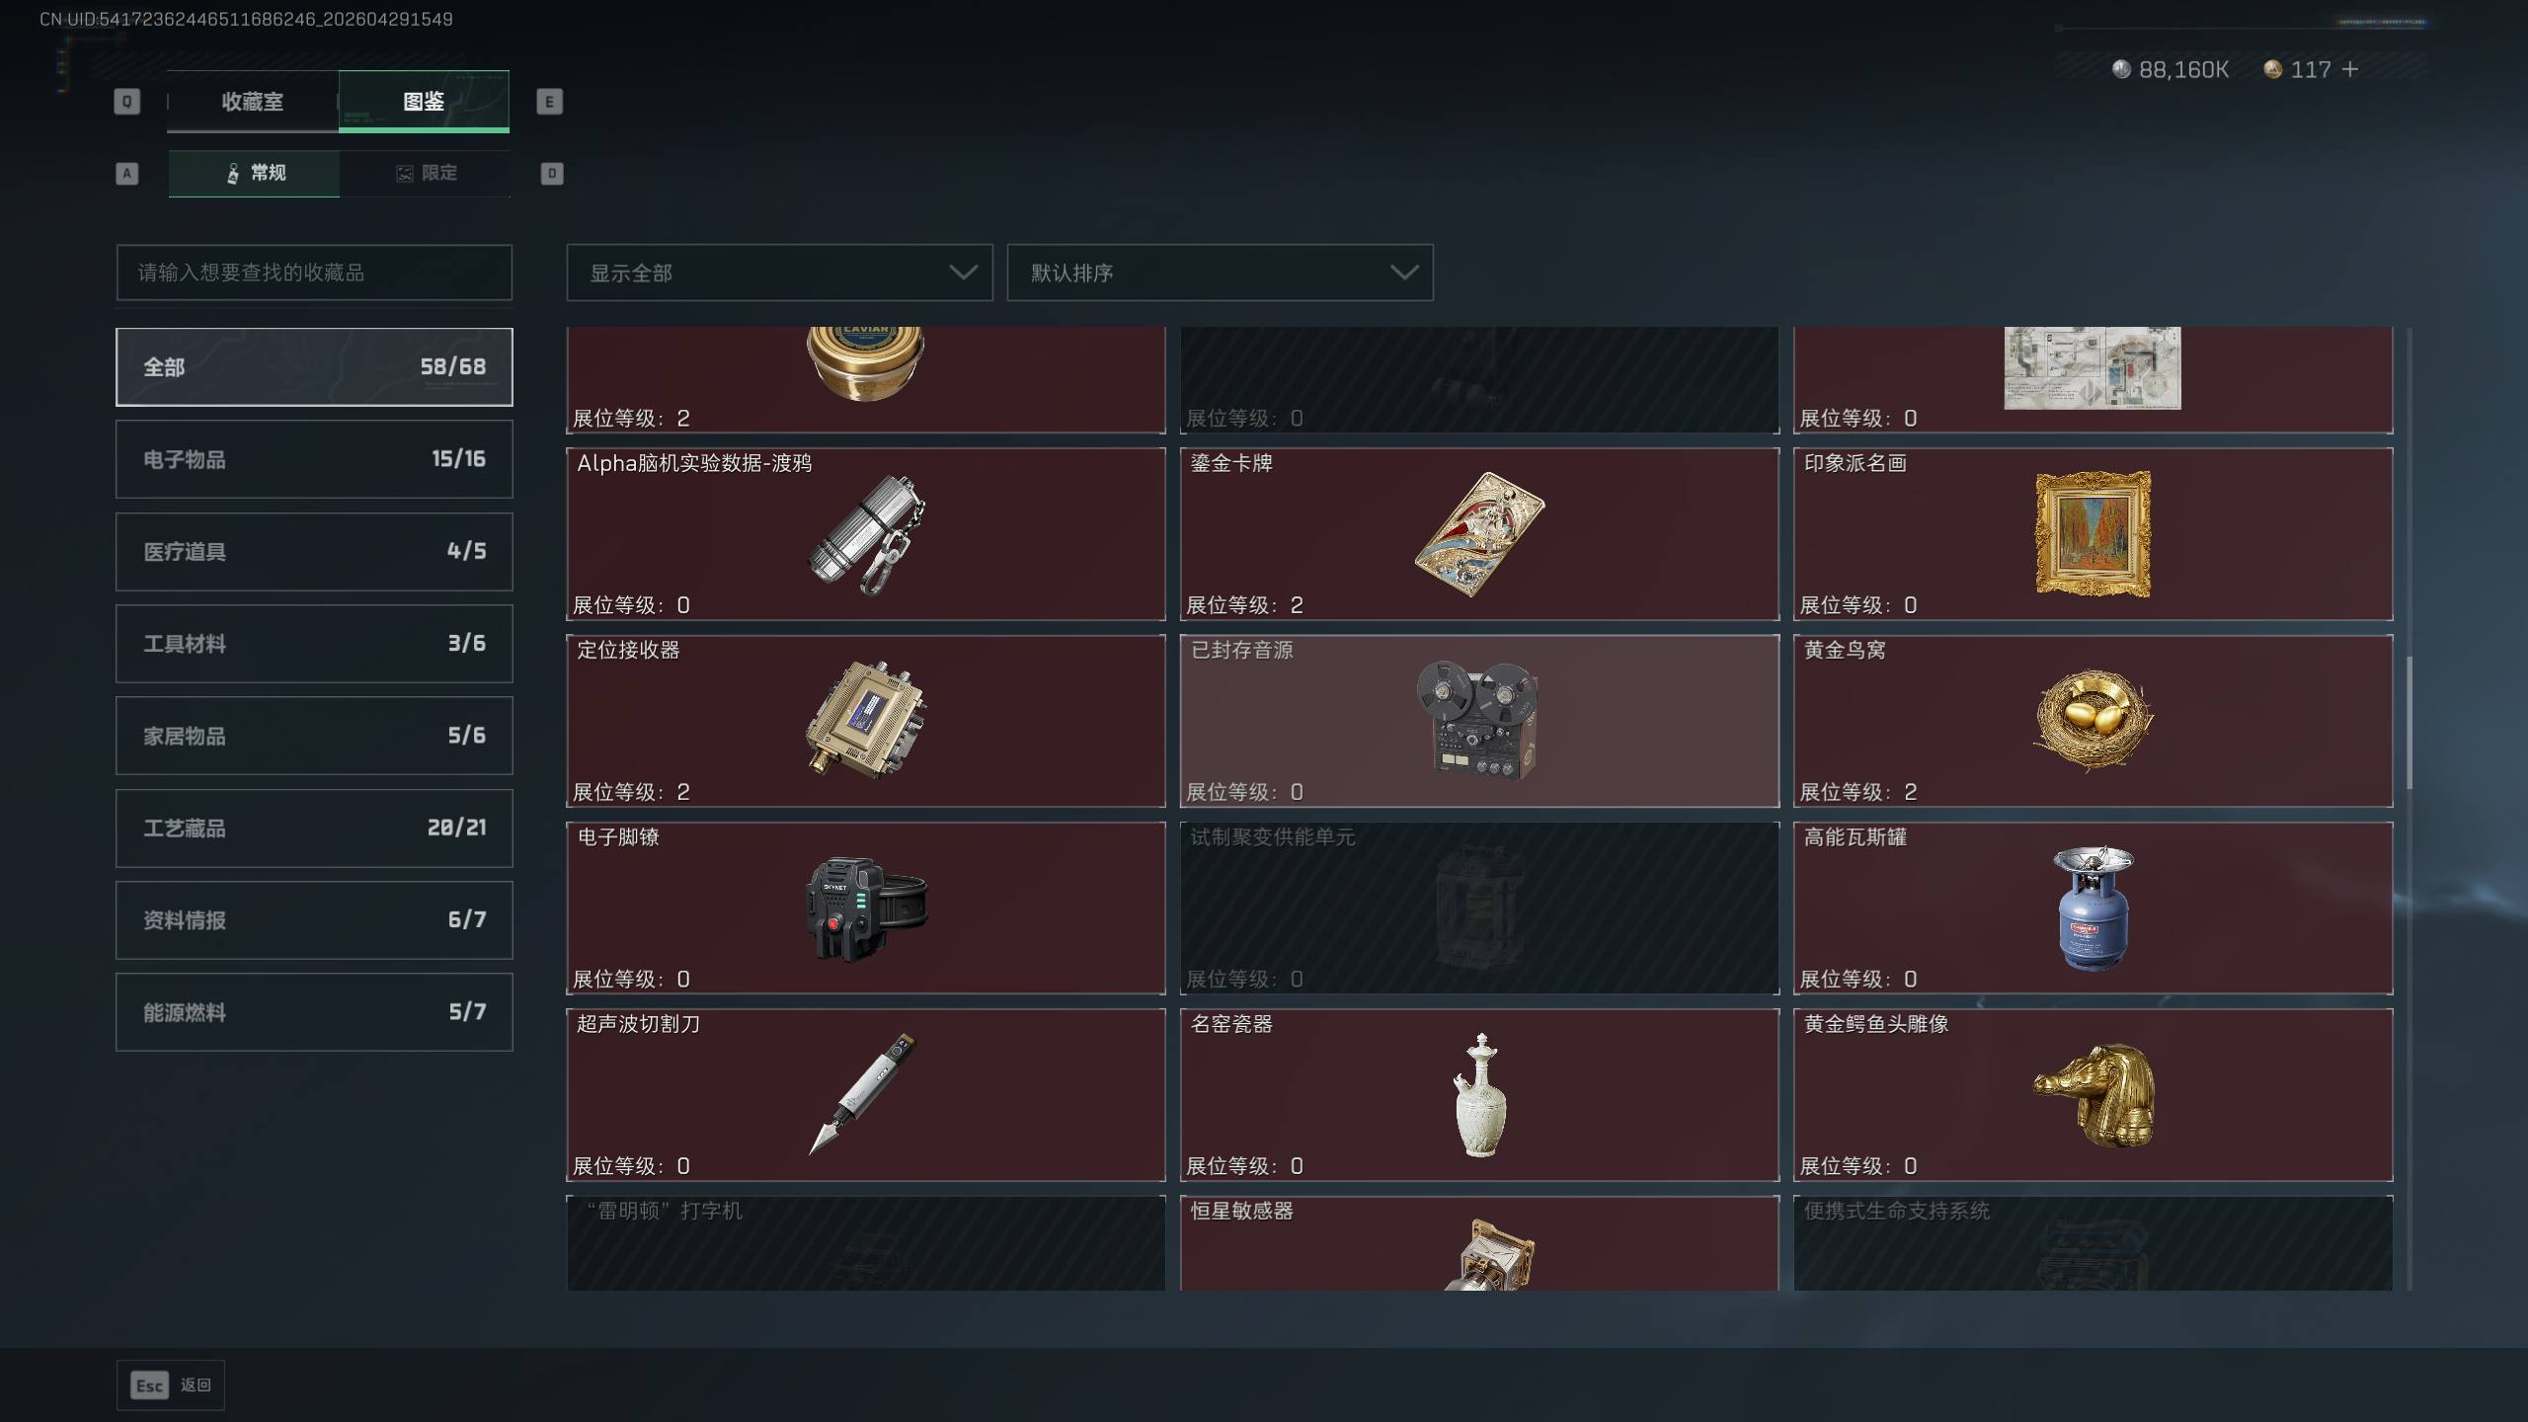2528x1422 pixels.
Task: Focus the collectible search input field
Action: click(x=314, y=273)
